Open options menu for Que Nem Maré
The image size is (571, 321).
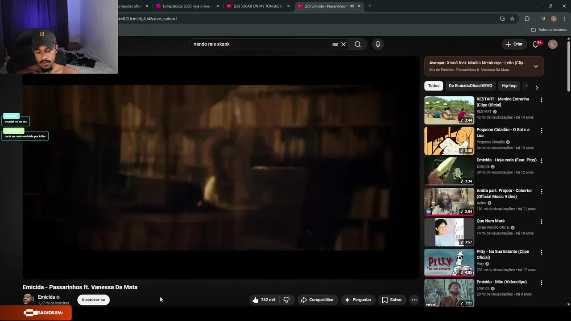pos(542,222)
